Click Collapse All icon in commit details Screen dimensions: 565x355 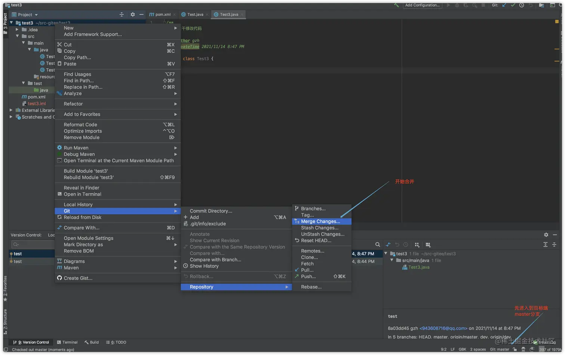554,245
